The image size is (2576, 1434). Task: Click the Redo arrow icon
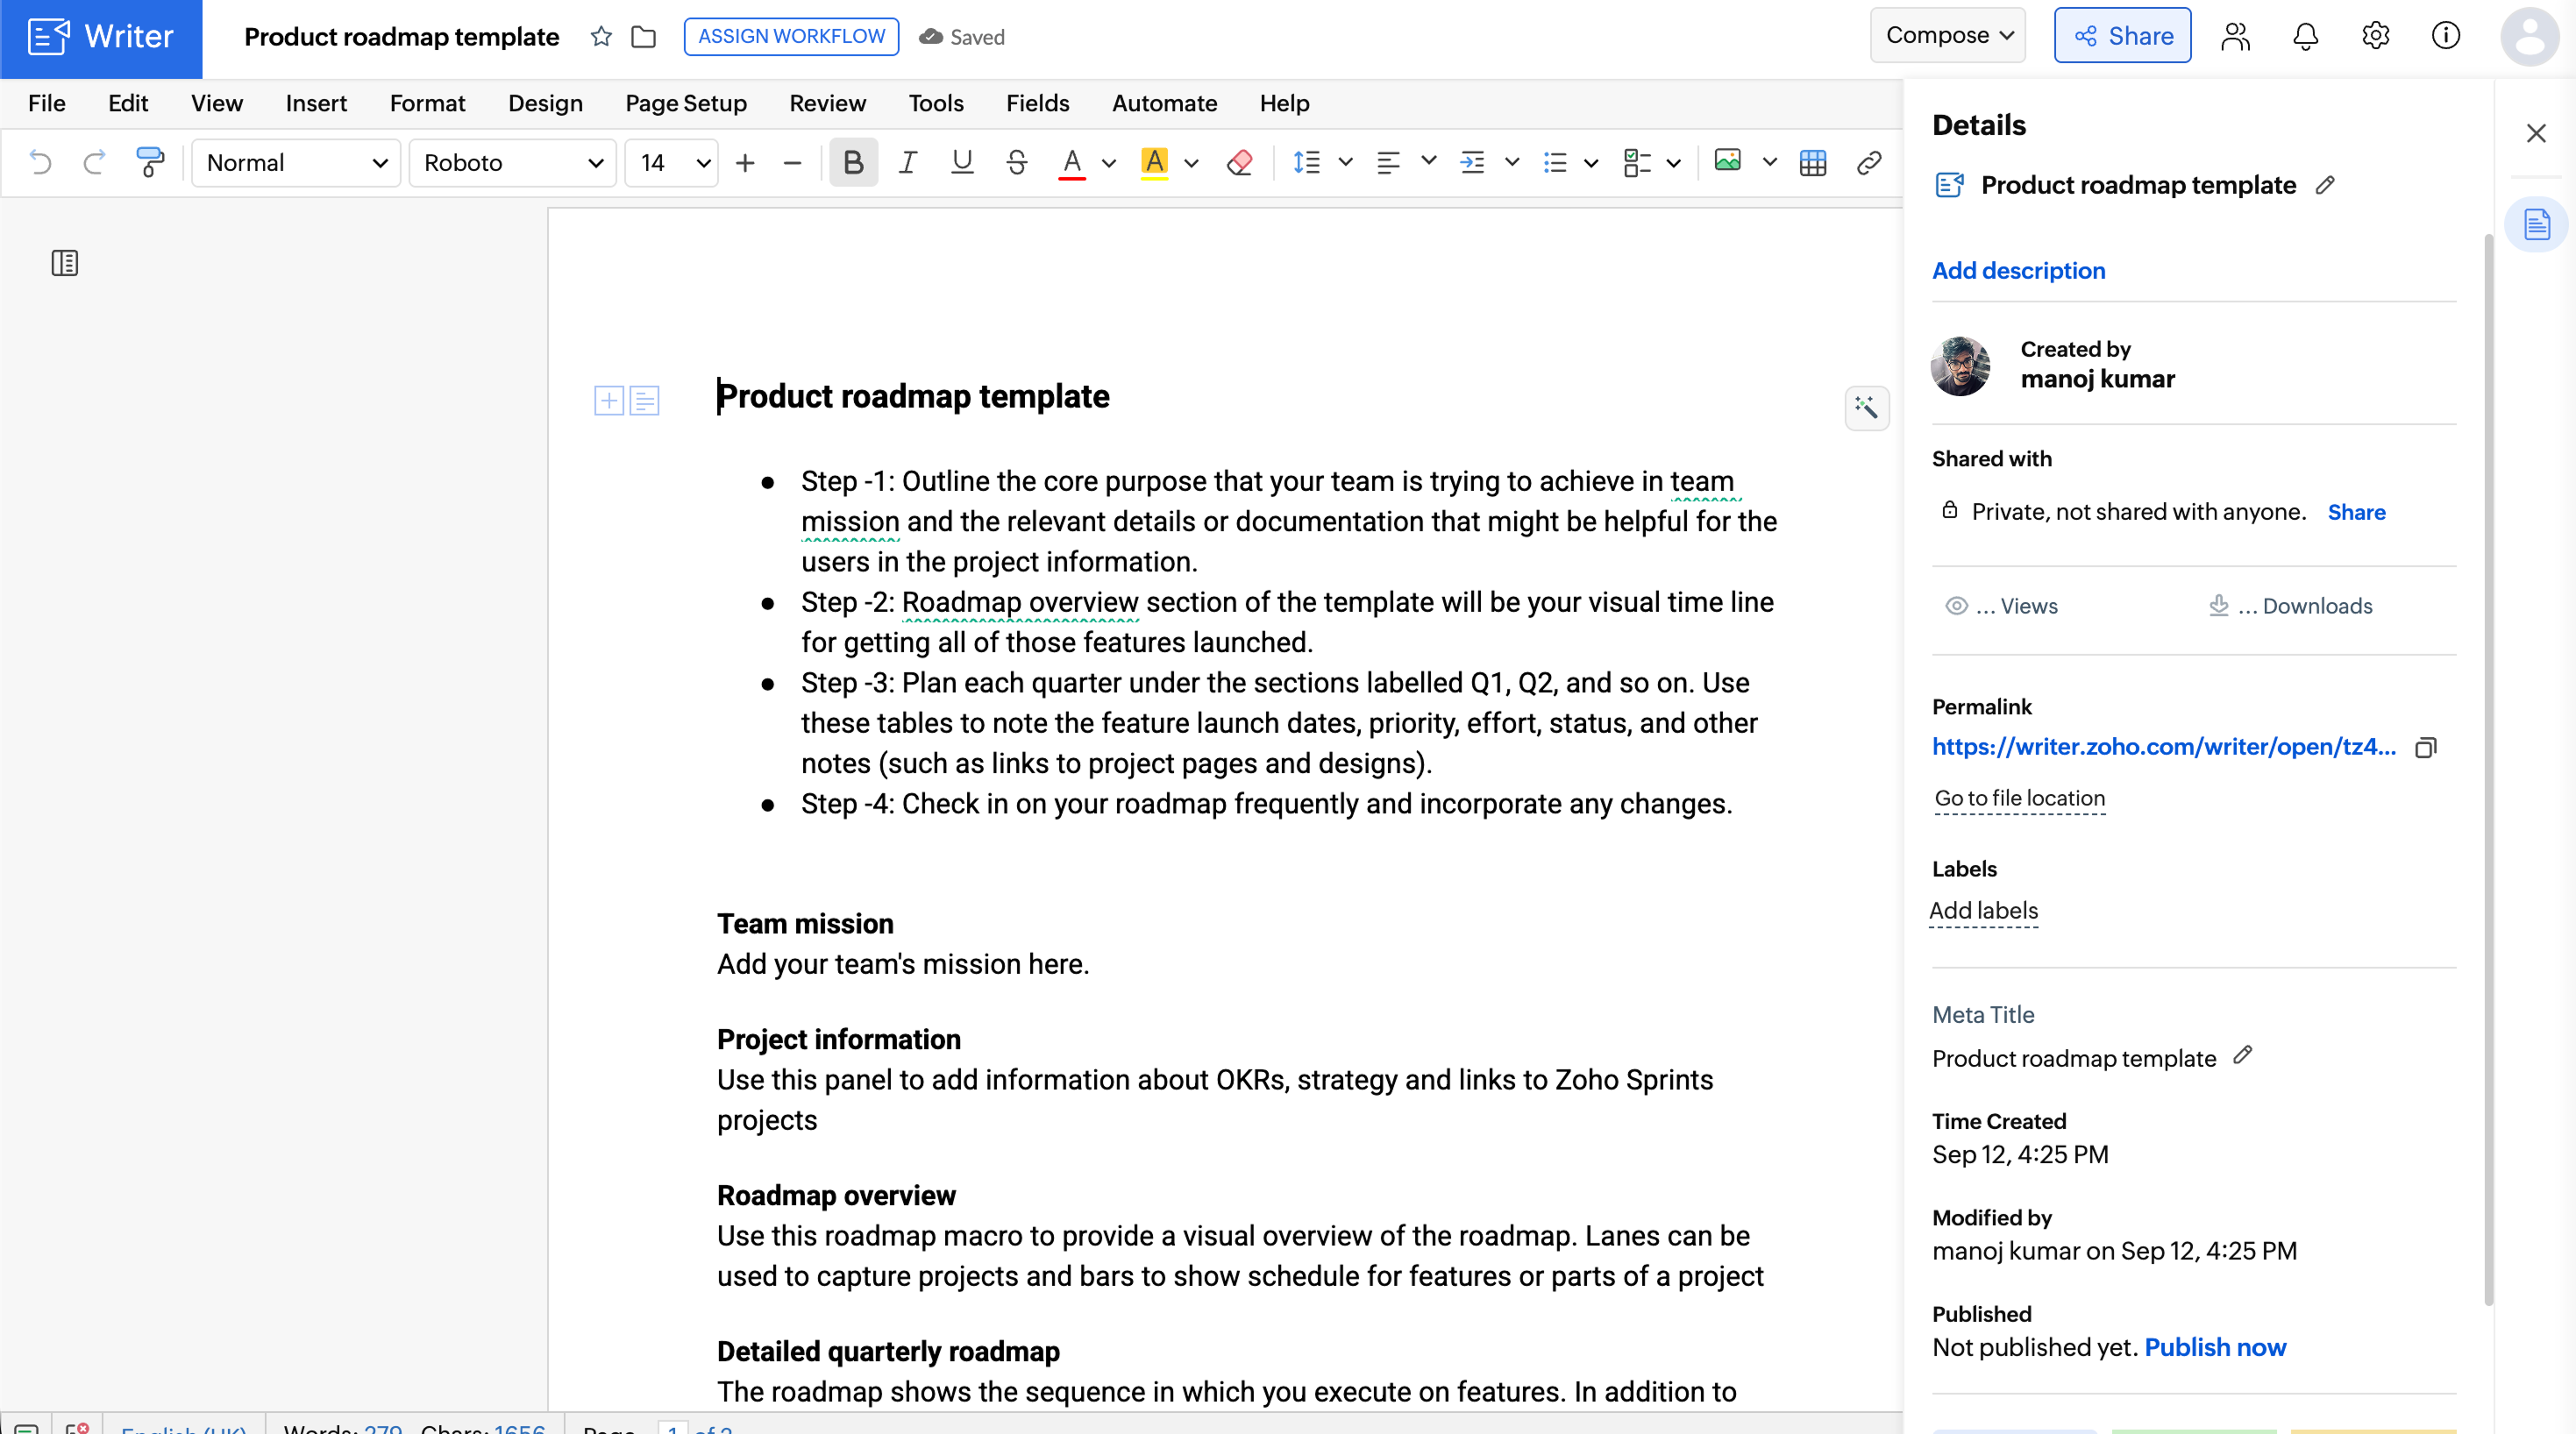coord(95,162)
